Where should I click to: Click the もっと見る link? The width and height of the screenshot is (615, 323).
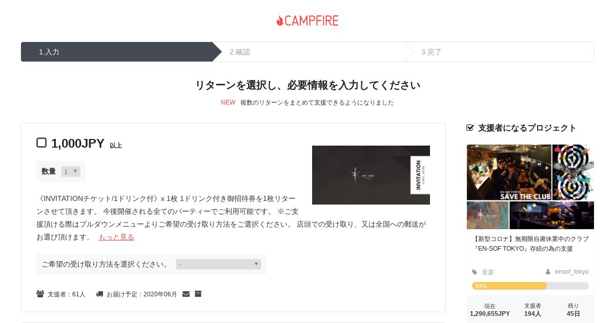click(x=116, y=237)
